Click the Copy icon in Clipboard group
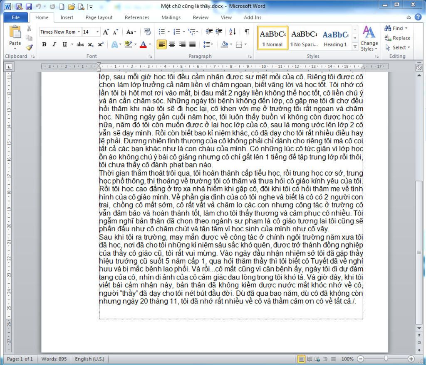The width and height of the screenshot is (426, 365). (x=29, y=38)
